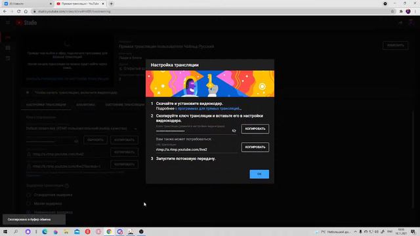This screenshot has width=420, height=236.
Task: Switch to the first browser tab
Action: [27, 4]
